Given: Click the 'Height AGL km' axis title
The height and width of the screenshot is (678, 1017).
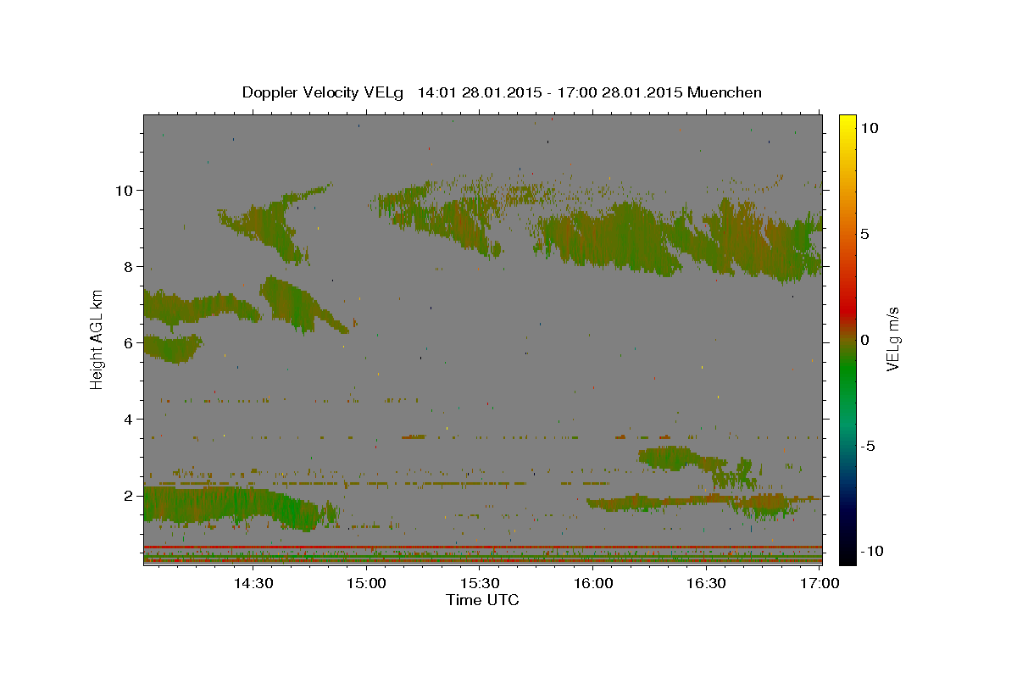Looking at the screenshot, I should tap(97, 339).
